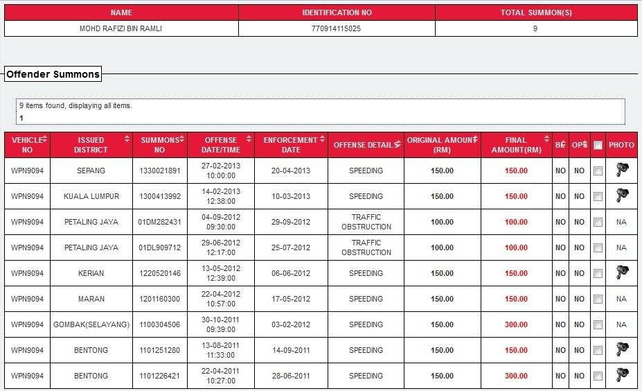Click KUALA LUMPUR district cell
Image resolution: width=642 pixels, height=391 pixels.
[91, 196]
